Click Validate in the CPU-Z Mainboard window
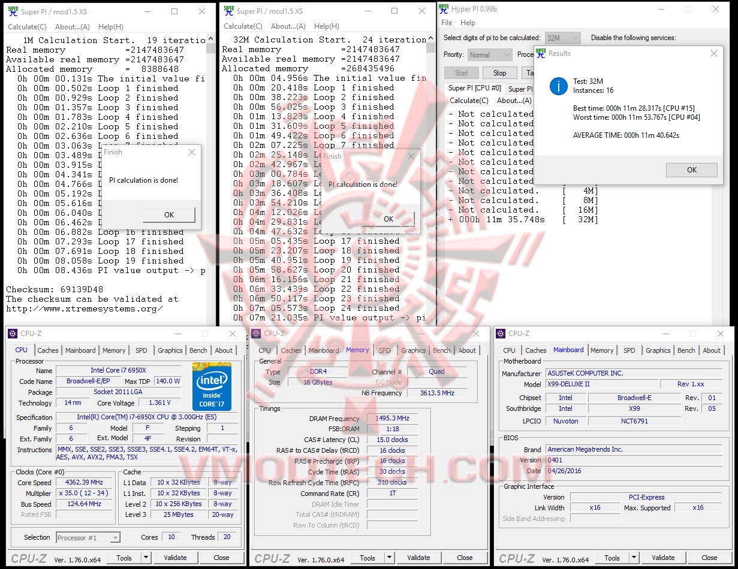This screenshot has height=569, width=738. [663, 558]
